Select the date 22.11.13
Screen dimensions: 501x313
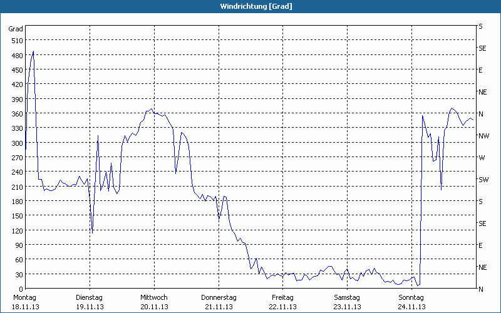(283, 307)
